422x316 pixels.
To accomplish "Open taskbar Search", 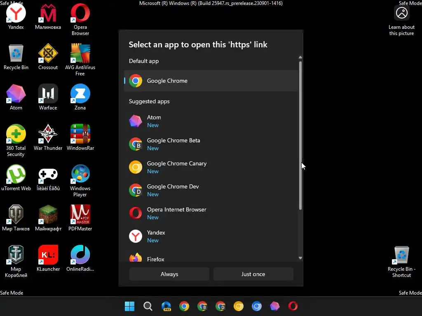I will 148,306.
